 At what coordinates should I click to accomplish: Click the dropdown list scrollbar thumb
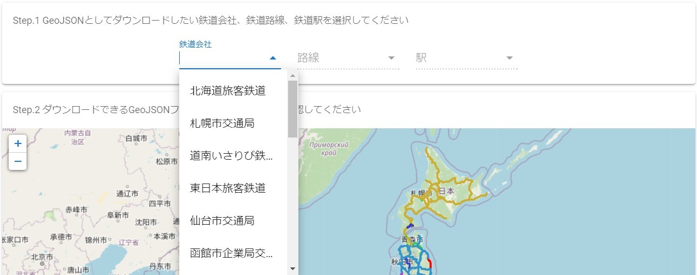tap(292, 109)
